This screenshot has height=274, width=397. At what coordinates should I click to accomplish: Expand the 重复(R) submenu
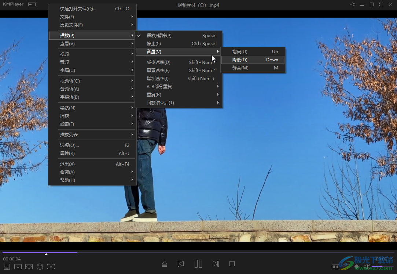(x=179, y=95)
